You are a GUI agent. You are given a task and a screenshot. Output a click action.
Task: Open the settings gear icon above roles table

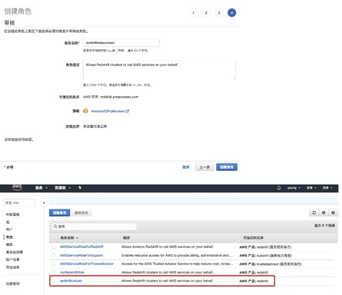[x=324, y=213]
